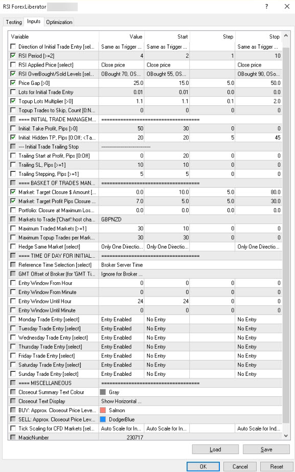
Task: Switch to the Optimization tab
Action: [x=59, y=22]
